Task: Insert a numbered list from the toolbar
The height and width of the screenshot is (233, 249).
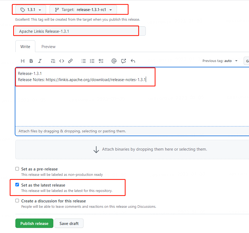Action: click(92, 61)
